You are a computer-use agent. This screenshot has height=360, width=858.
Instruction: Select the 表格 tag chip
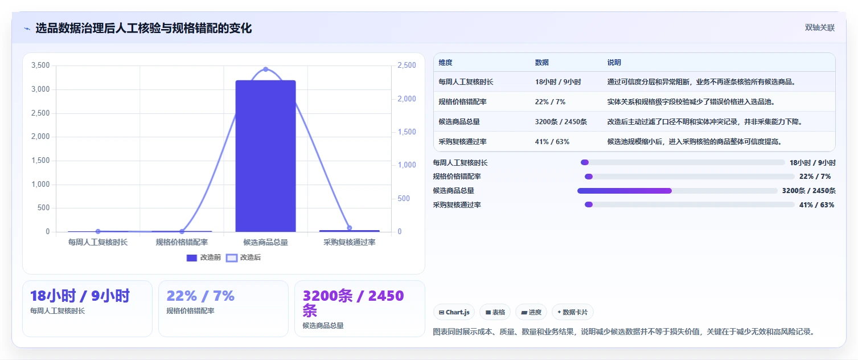[x=495, y=312]
